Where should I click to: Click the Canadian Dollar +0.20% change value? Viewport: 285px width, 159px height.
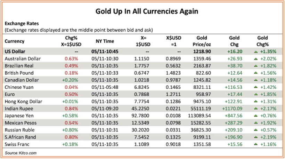(71, 80)
